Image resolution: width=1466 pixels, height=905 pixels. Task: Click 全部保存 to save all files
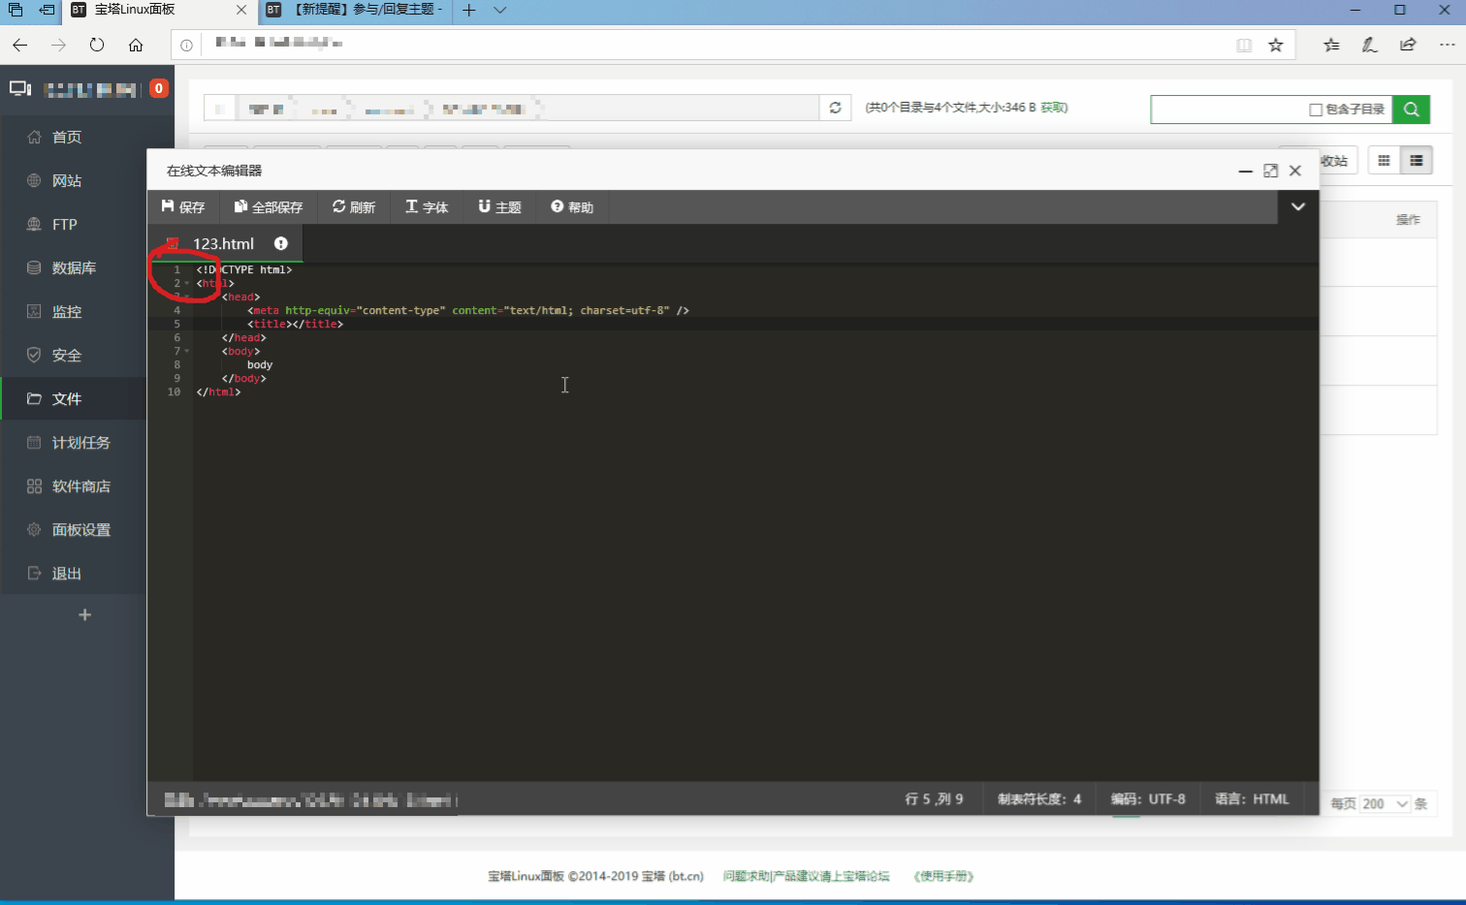coord(269,206)
